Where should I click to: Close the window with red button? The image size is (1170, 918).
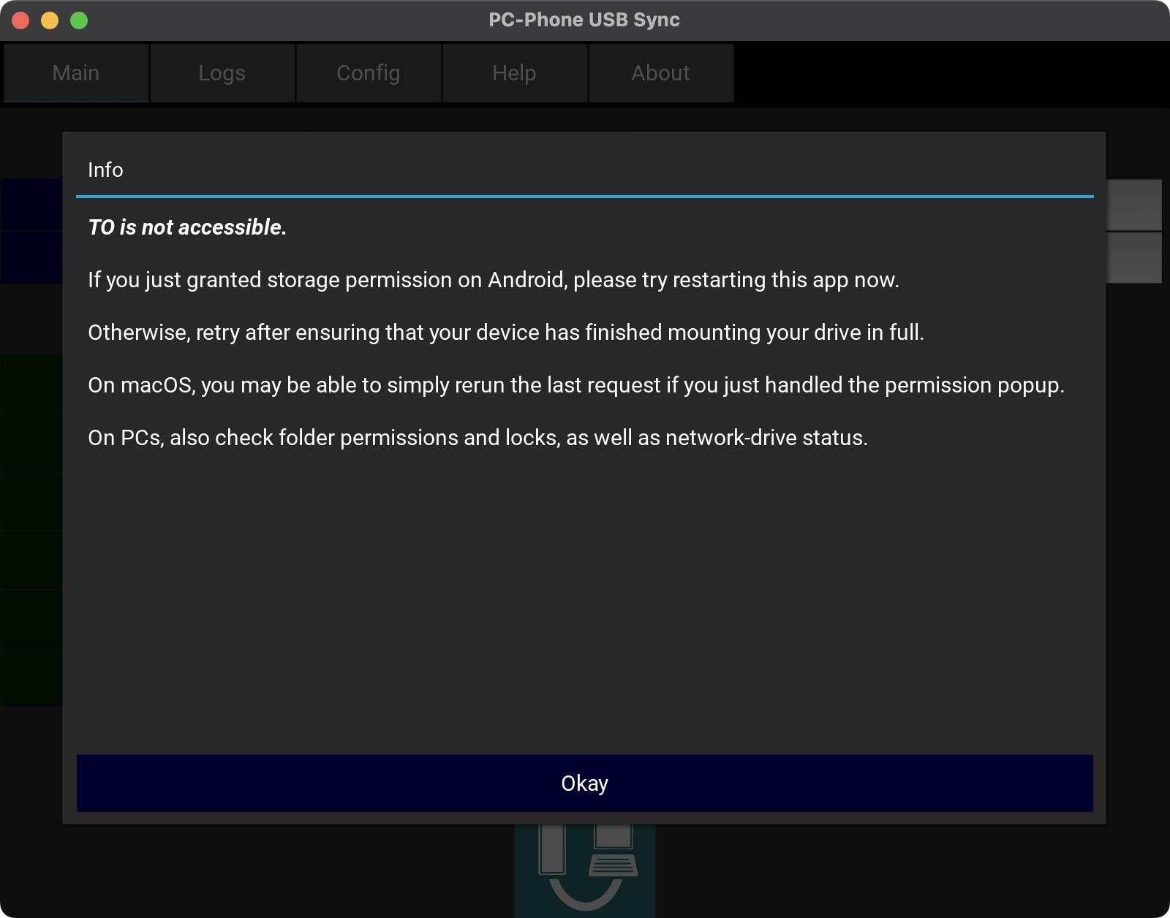[x=20, y=20]
